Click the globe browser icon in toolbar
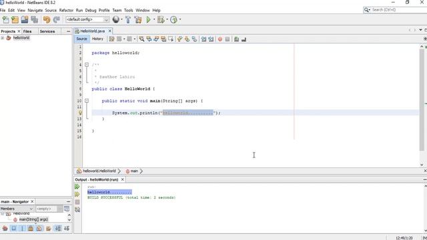This screenshot has width=427, height=240. (116, 19)
